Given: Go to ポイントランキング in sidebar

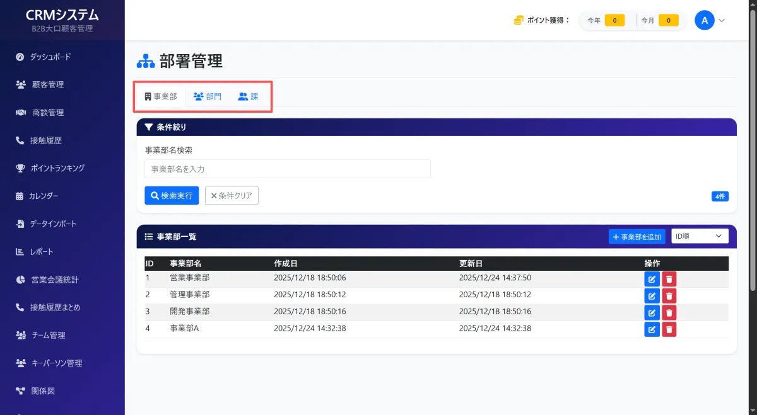Looking at the screenshot, I should (57, 168).
